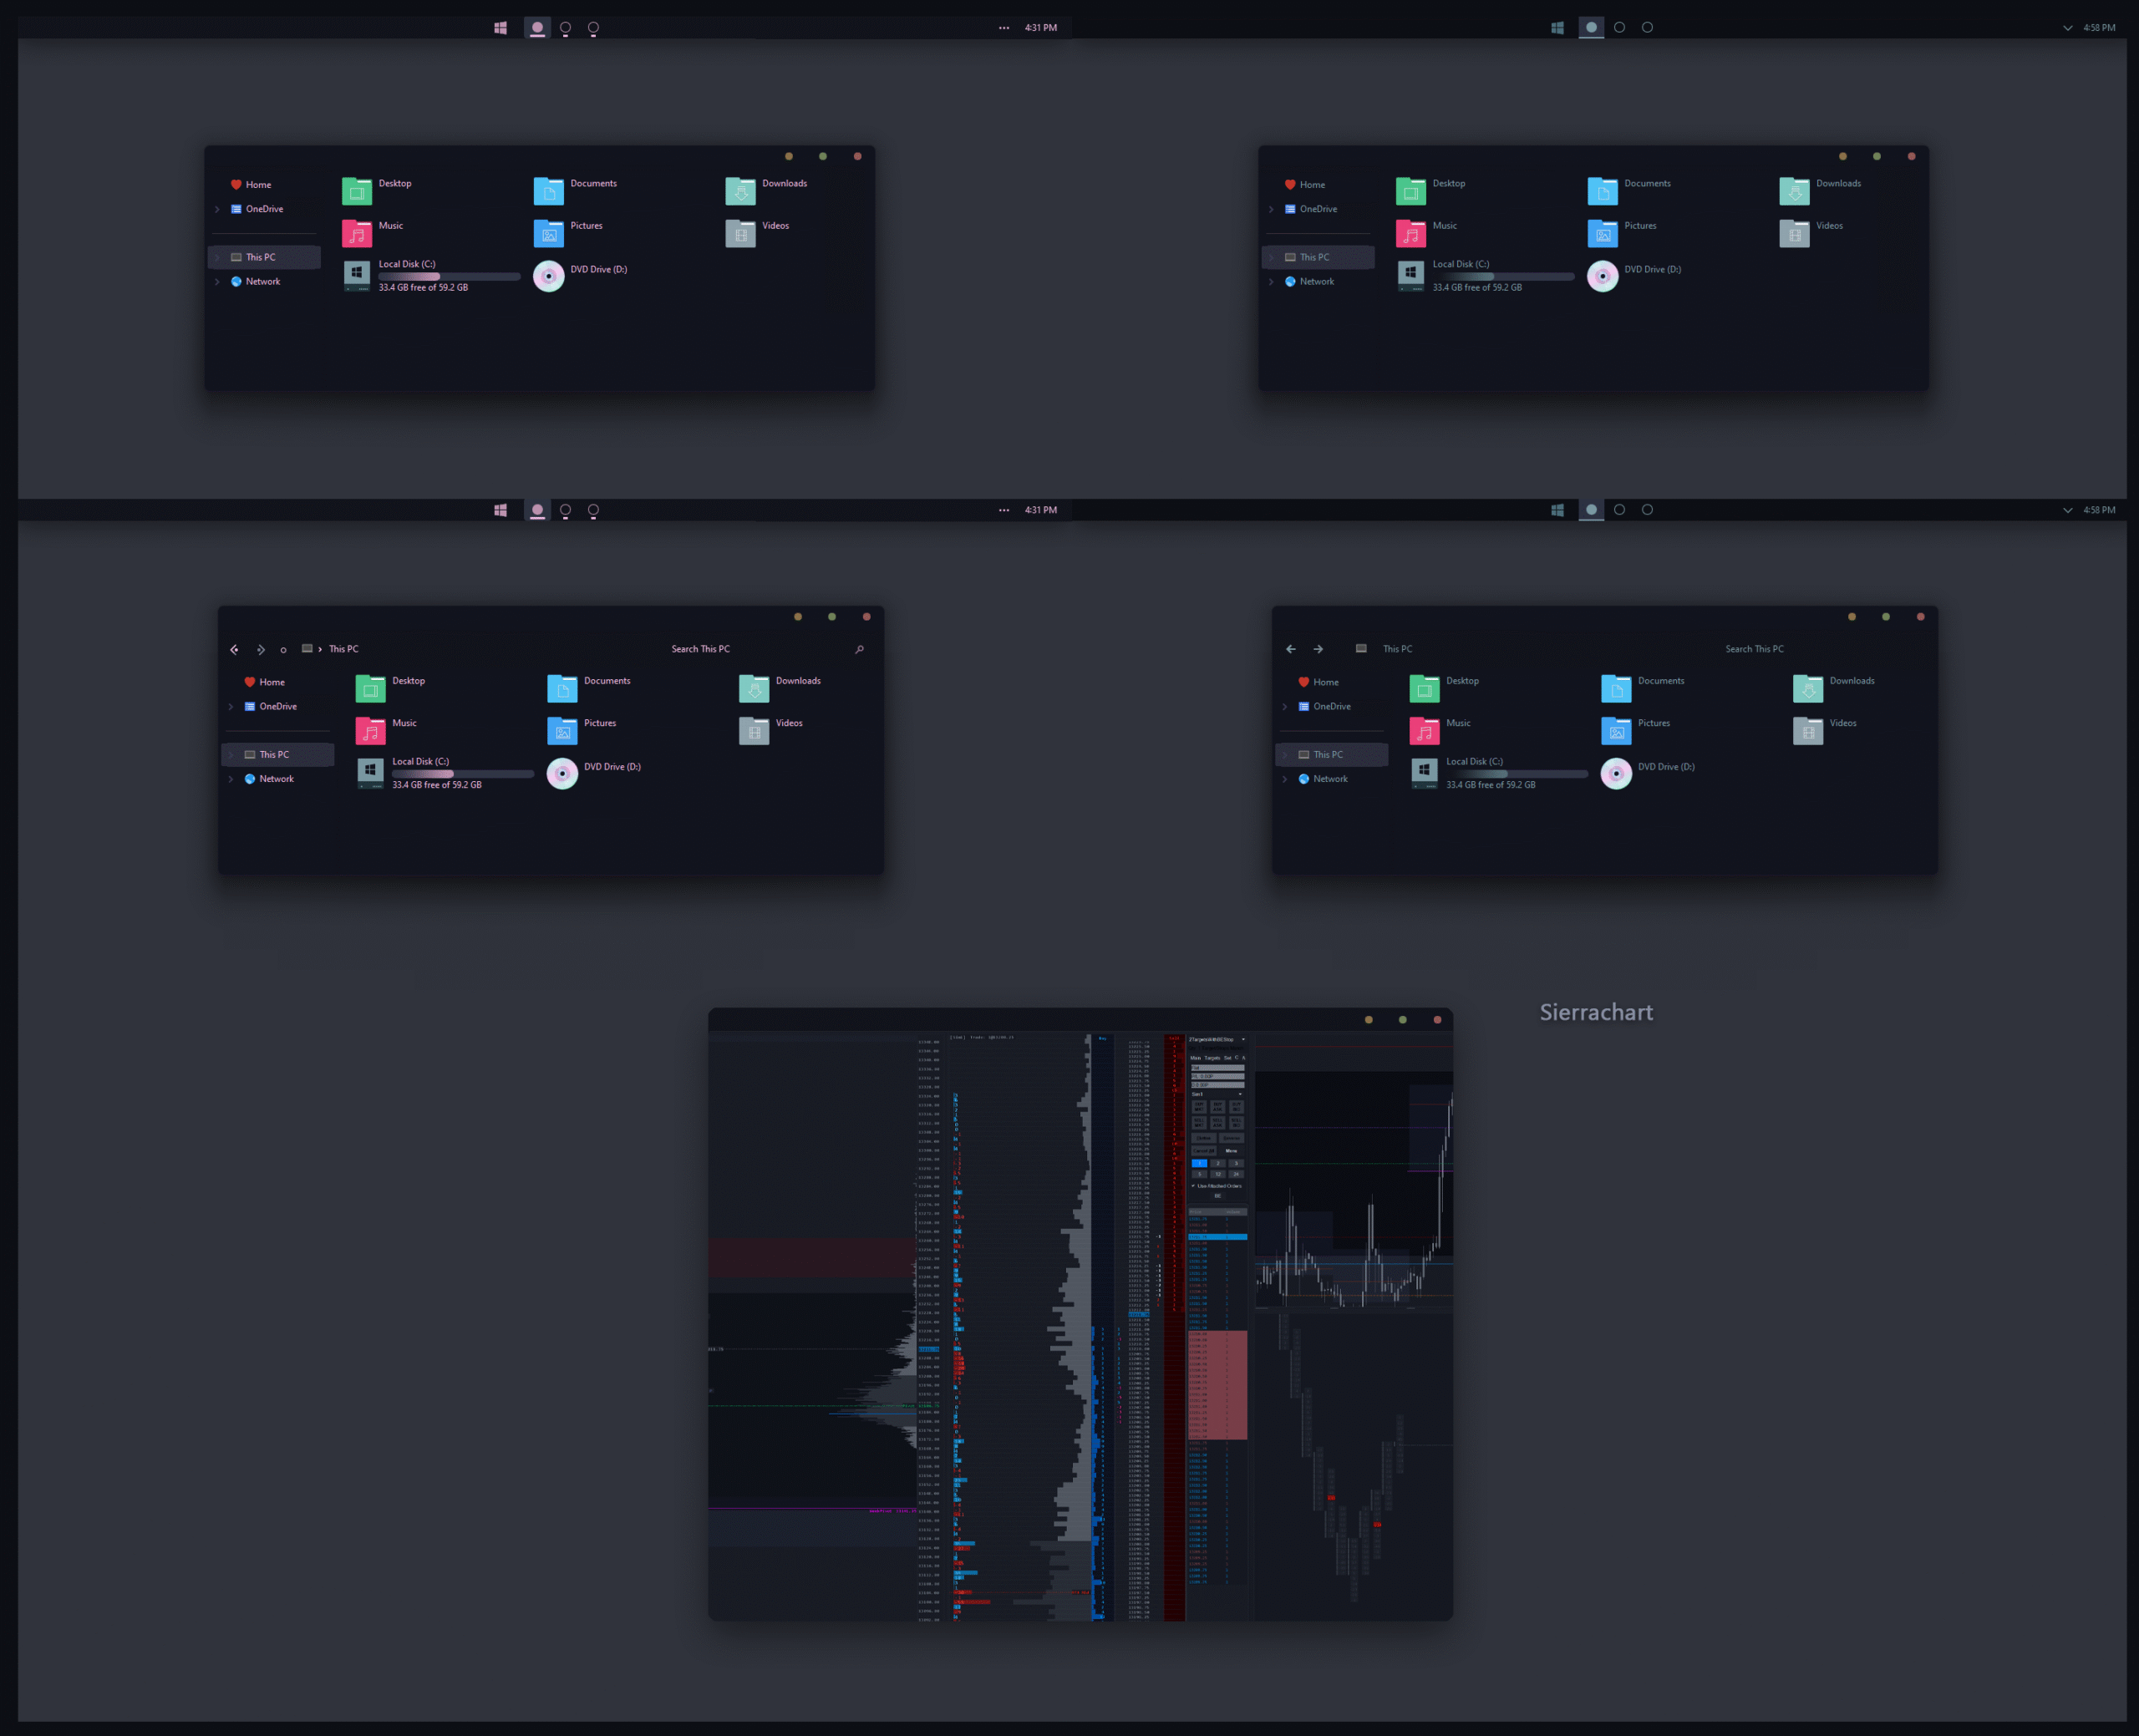The height and width of the screenshot is (1736, 2139).
Task: Open Pictures folder in gray window with address bar
Action: (1616, 730)
